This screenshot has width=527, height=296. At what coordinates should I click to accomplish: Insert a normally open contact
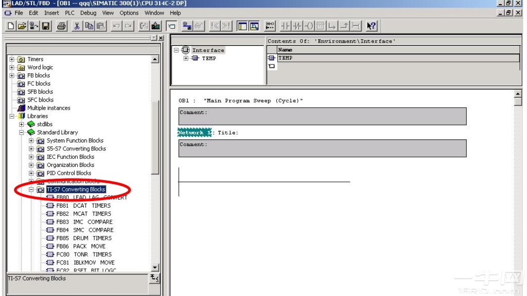286,26
